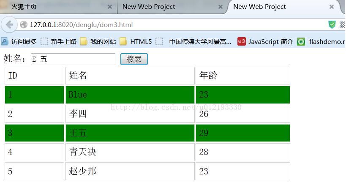346x182 pixels.
Task: Open the w3 JavaScript 简介 bookmark
Action: pos(265,41)
